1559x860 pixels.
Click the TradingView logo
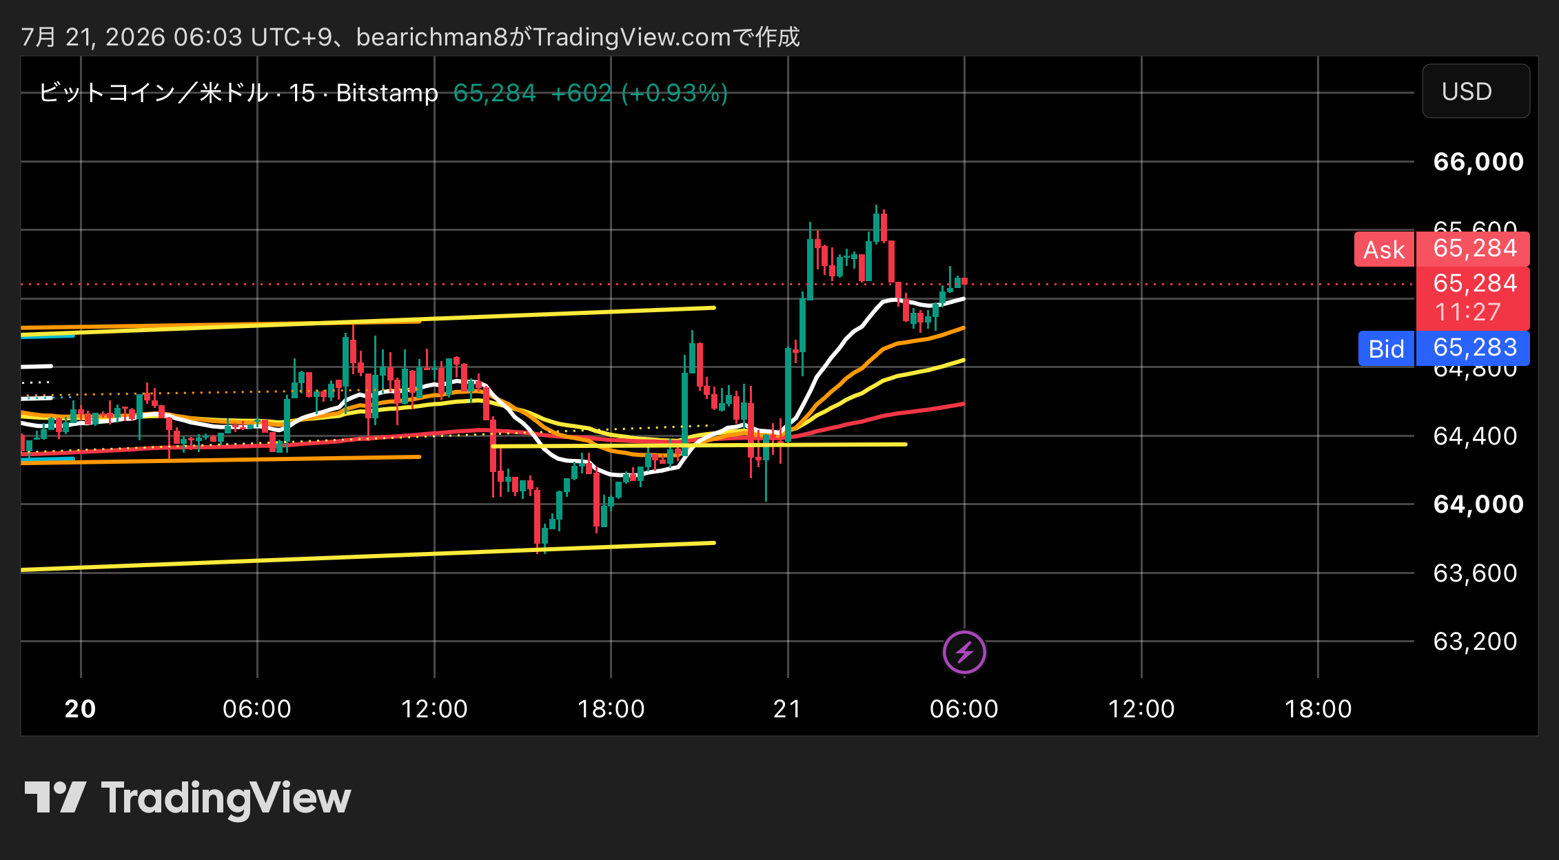click(187, 799)
